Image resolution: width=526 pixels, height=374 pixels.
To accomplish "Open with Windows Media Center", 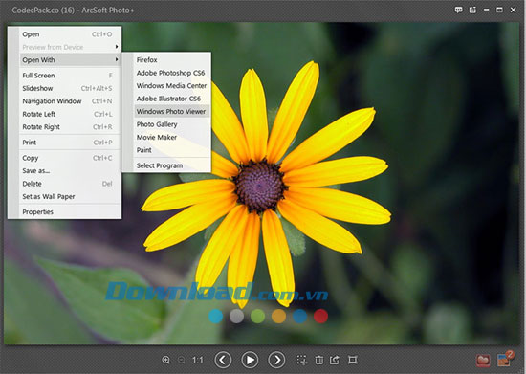I will click(172, 85).
